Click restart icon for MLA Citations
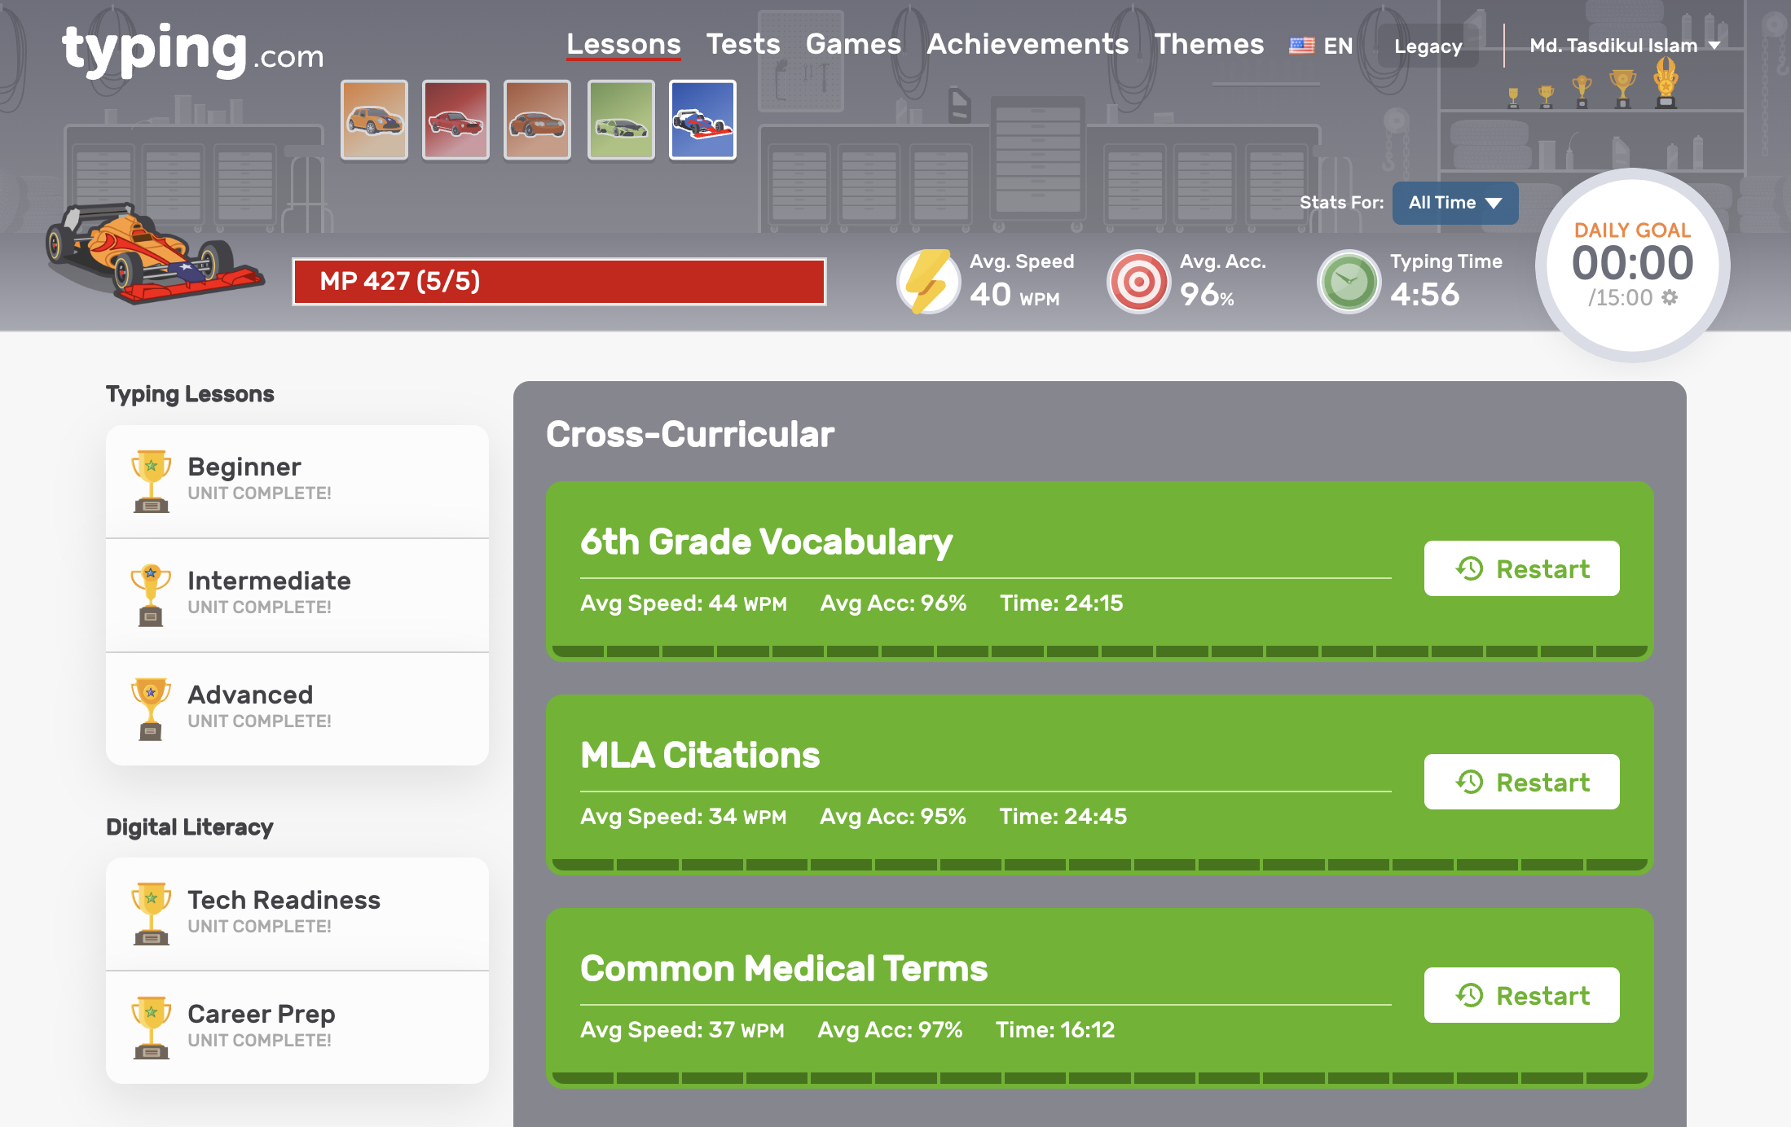This screenshot has width=1791, height=1127. (1469, 782)
